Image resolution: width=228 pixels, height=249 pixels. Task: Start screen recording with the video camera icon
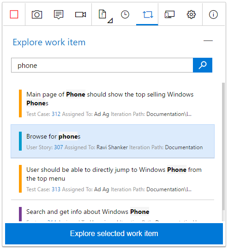coord(80,15)
